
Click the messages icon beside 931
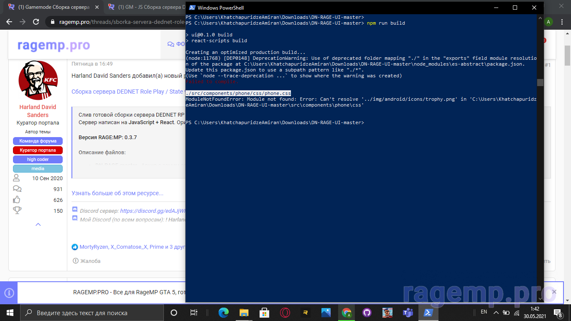(17, 189)
